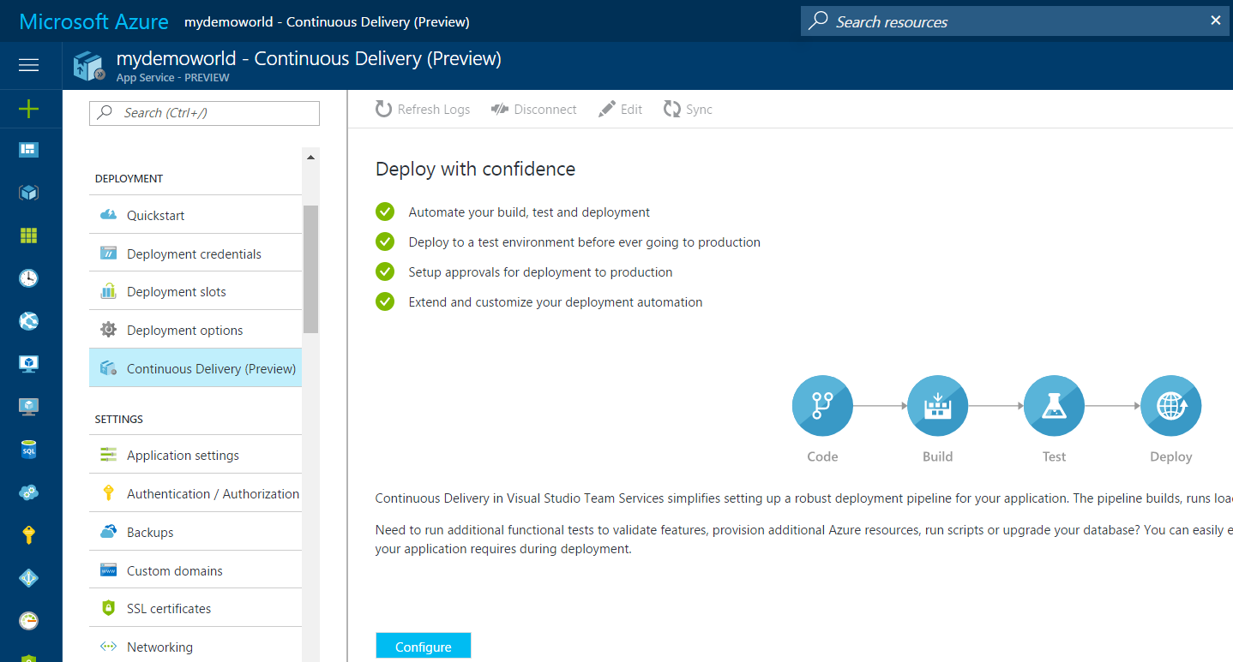Create a new resource via the plus icon

coord(29,109)
